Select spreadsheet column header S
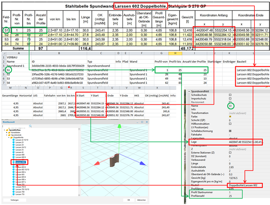Screen dimensions: 270x205 83,88
